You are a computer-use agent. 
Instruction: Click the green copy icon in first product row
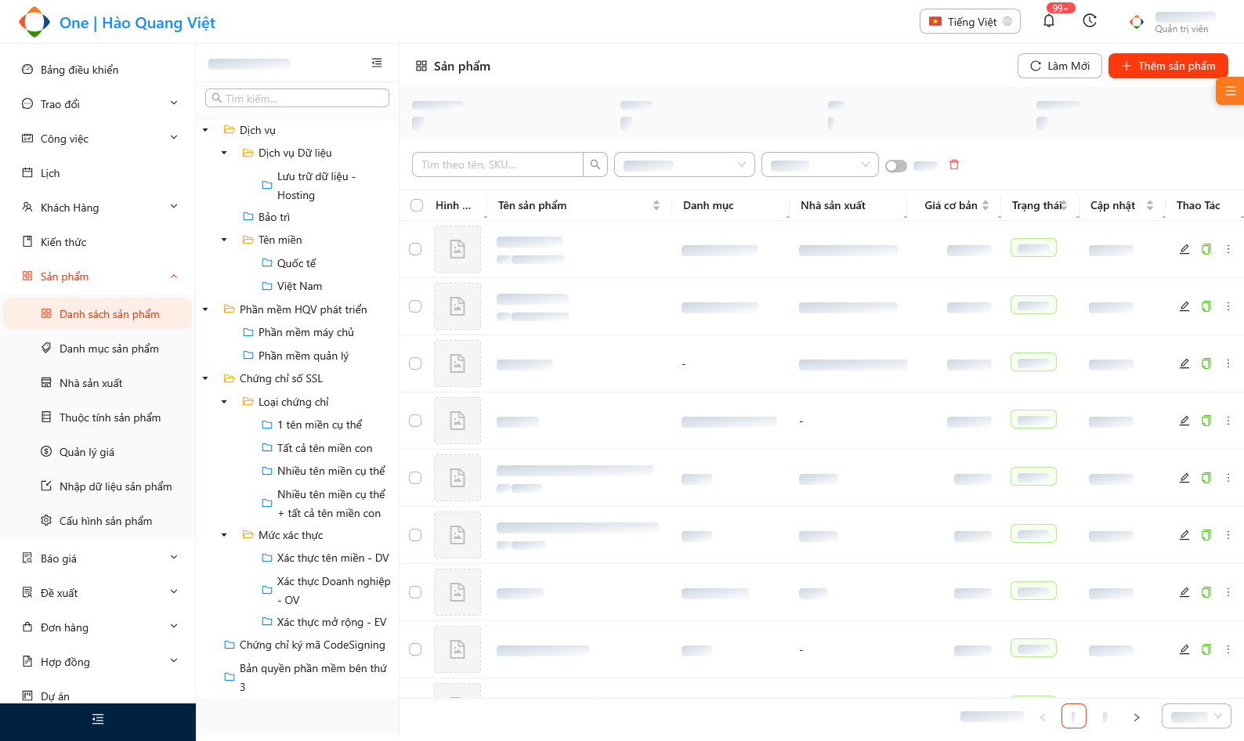(1206, 249)
